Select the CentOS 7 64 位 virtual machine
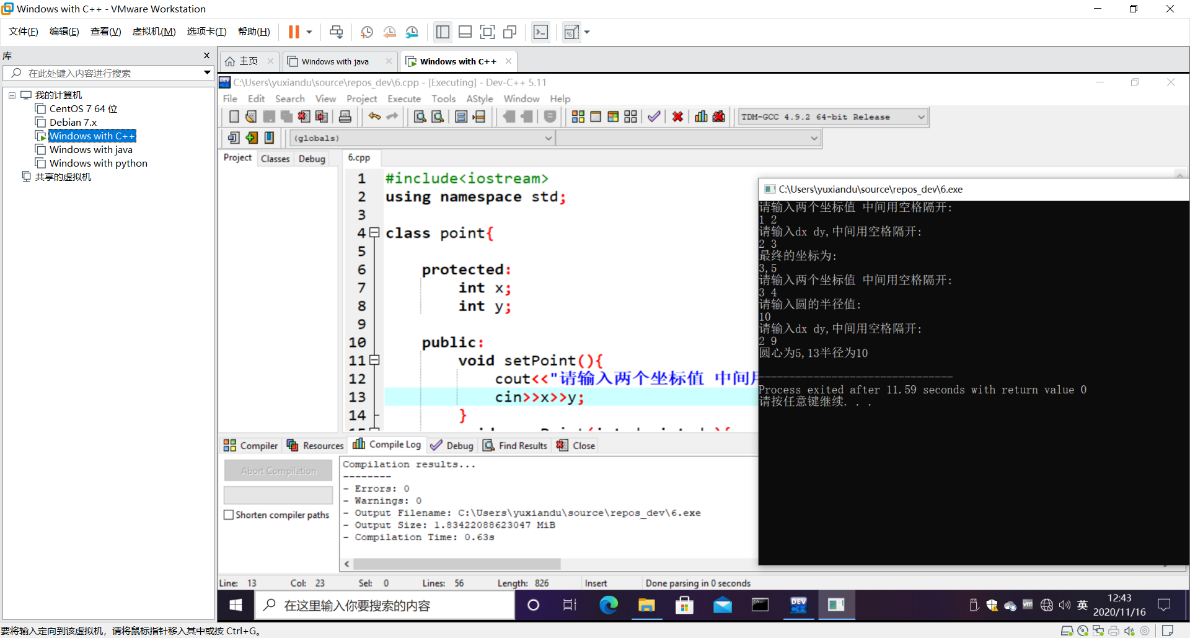 (x=83, y=109)
